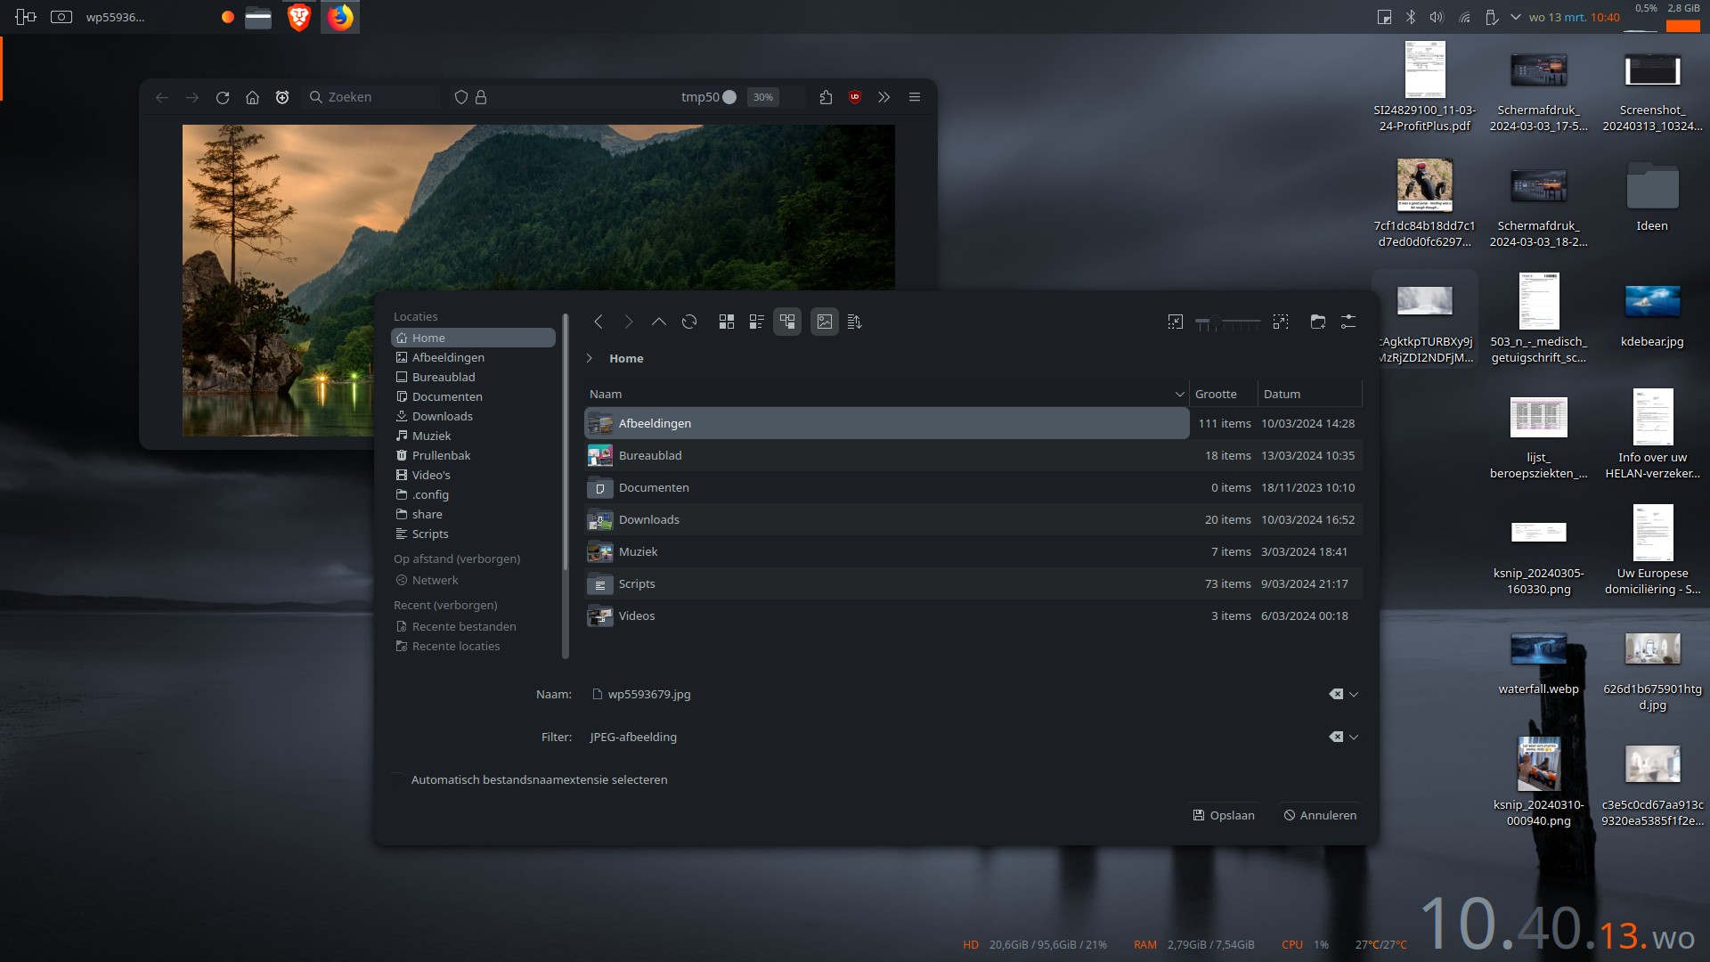Open the file dialog options menu
1710x962 pixels.
pos(1348,322)
